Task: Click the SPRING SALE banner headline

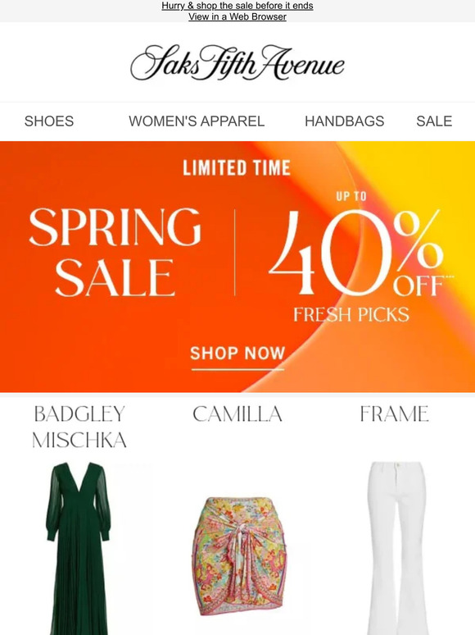Action: (x=115, y=252)
